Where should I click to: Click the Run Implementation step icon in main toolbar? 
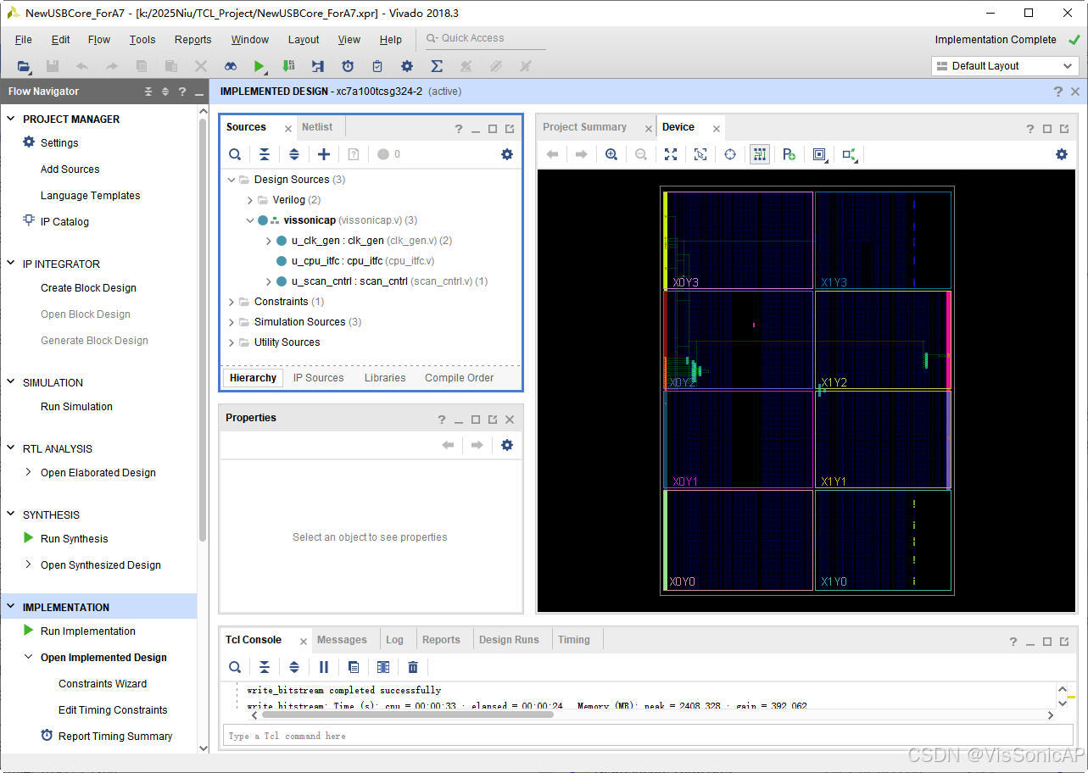pos(318,66)
